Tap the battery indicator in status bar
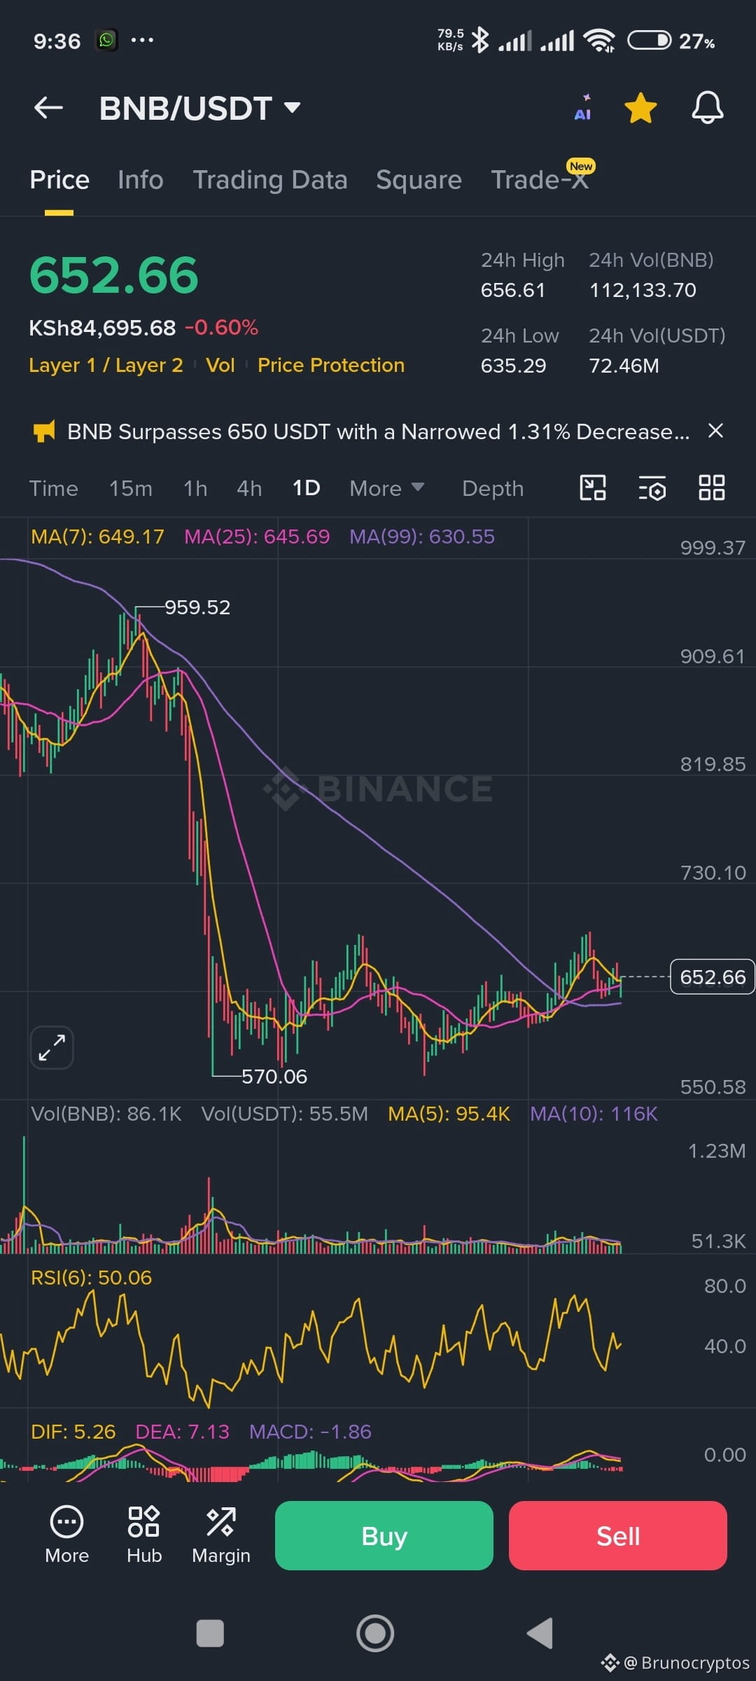Screen dimensions: 756x1681 point(650,41)
